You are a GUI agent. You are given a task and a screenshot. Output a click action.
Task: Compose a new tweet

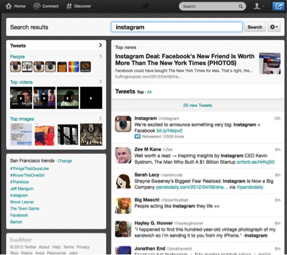(278, 6)
